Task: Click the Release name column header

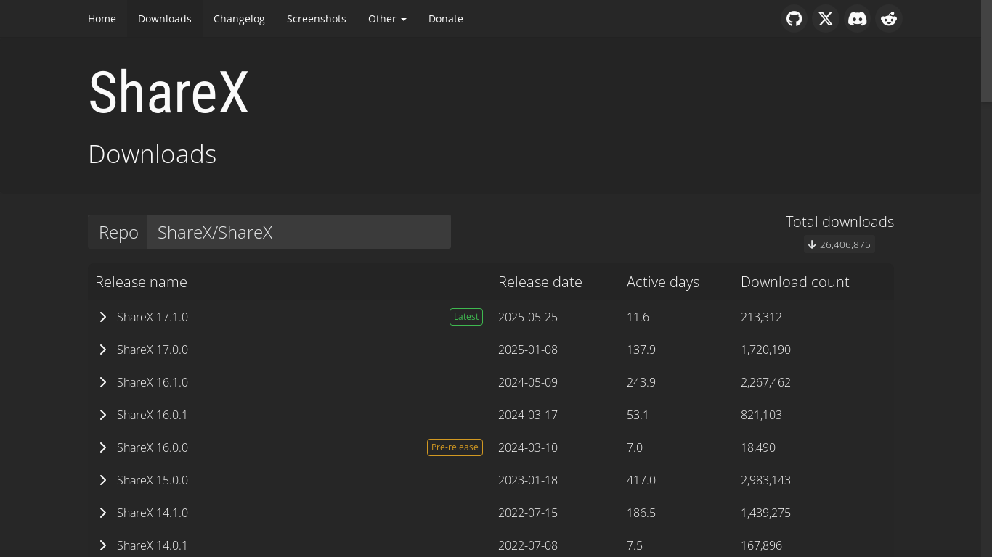Action: click(x=141, y=282)
